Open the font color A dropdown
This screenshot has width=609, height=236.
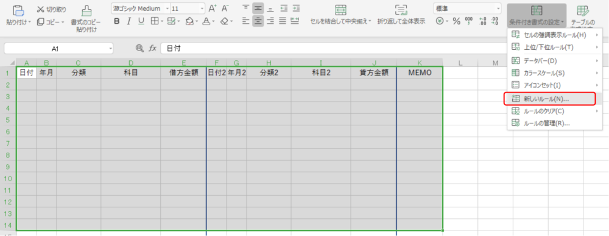point(213,21)
